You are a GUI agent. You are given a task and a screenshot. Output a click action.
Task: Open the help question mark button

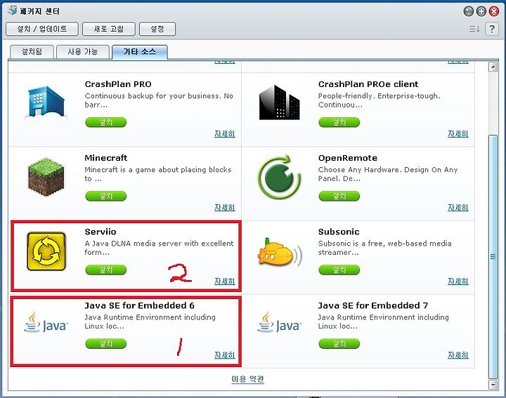(x=492, y=29)
